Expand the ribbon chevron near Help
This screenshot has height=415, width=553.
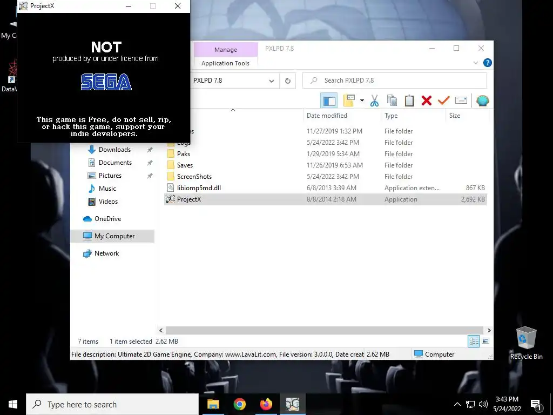[475, 63]
